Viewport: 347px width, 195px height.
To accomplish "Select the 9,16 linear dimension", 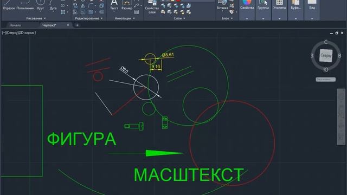I will (x=156, y=67).
